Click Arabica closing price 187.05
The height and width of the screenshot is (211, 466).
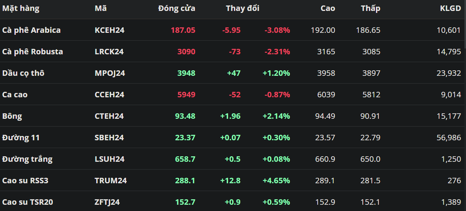pos(183,30)
